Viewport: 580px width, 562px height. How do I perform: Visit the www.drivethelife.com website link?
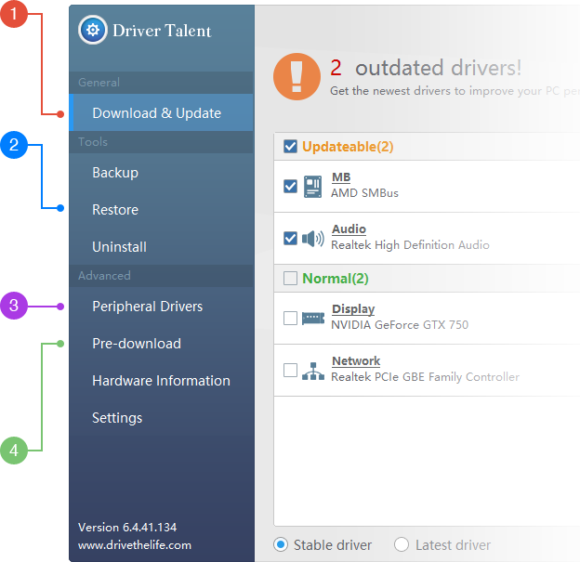tap(135, 545)
